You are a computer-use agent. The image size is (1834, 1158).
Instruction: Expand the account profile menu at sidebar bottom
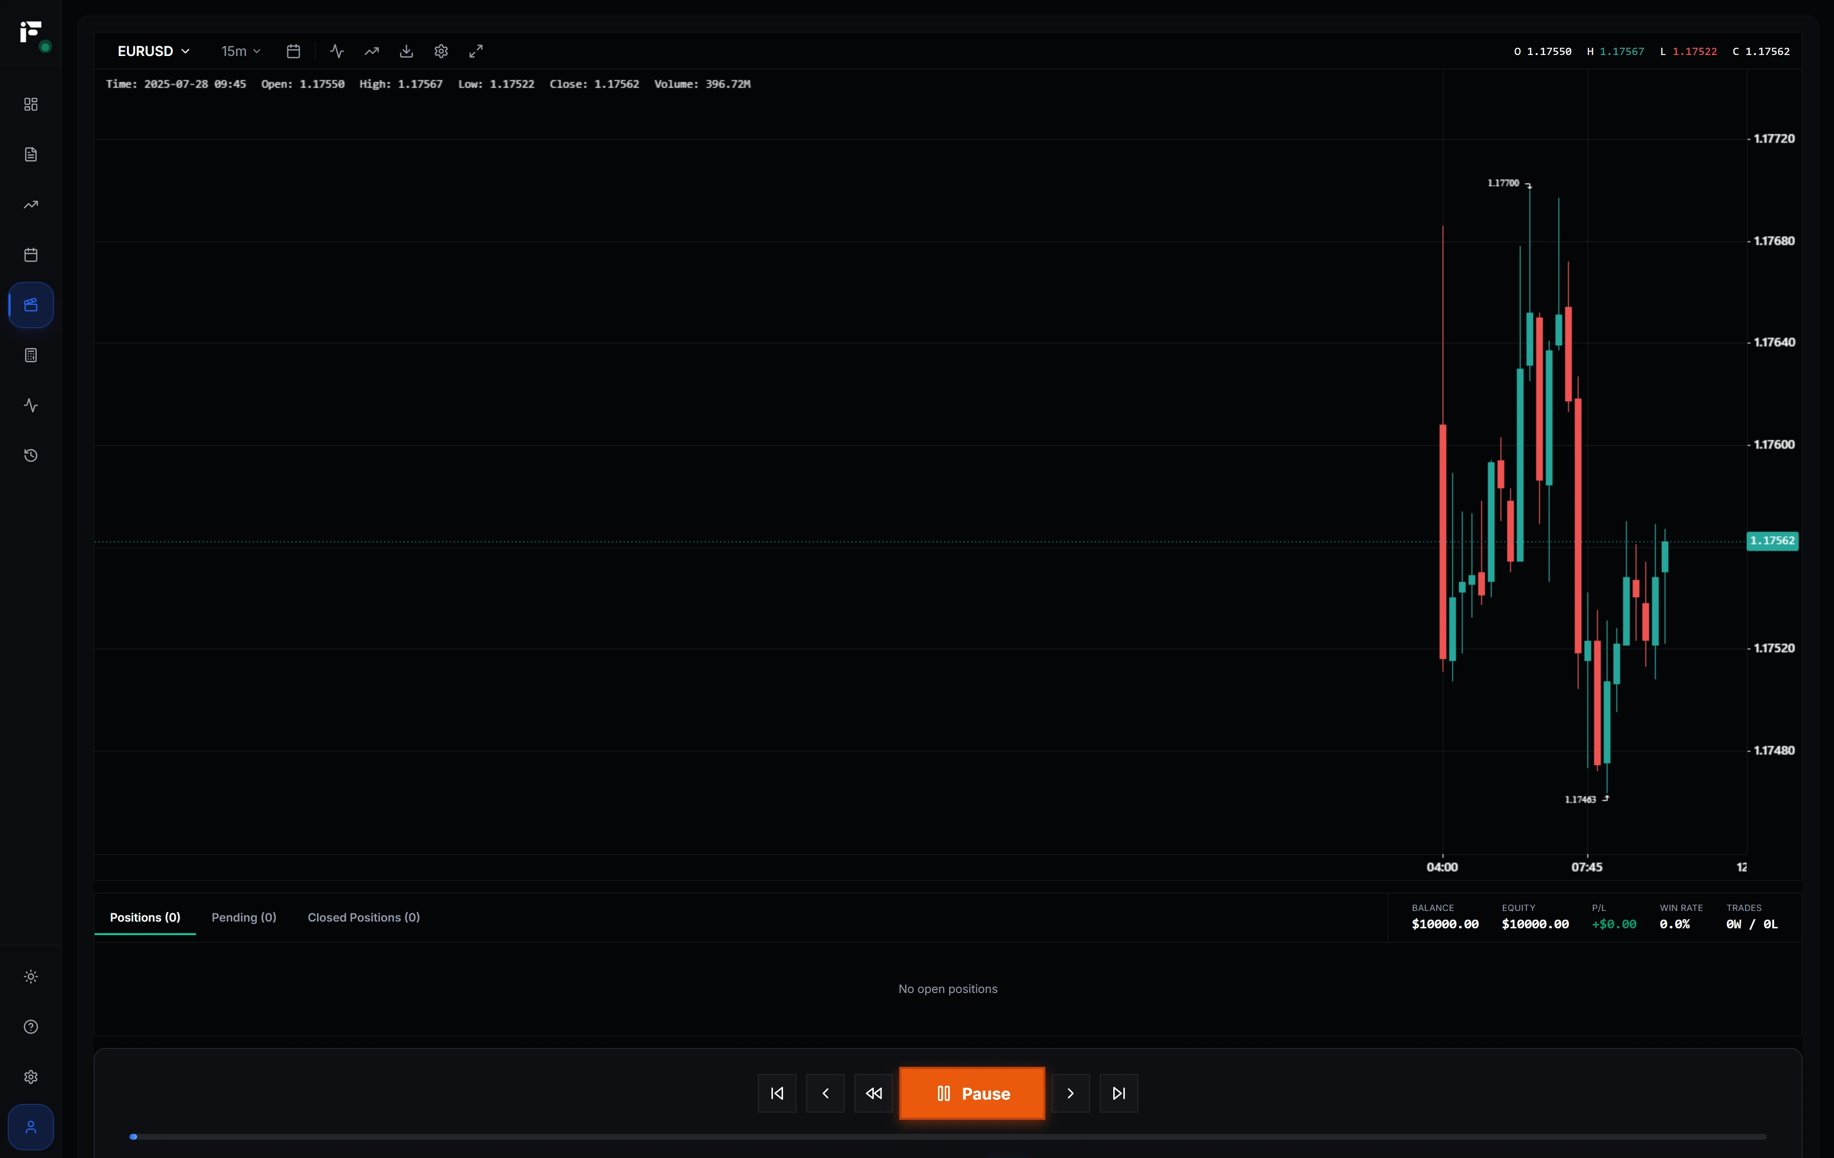pos(30,1127)
